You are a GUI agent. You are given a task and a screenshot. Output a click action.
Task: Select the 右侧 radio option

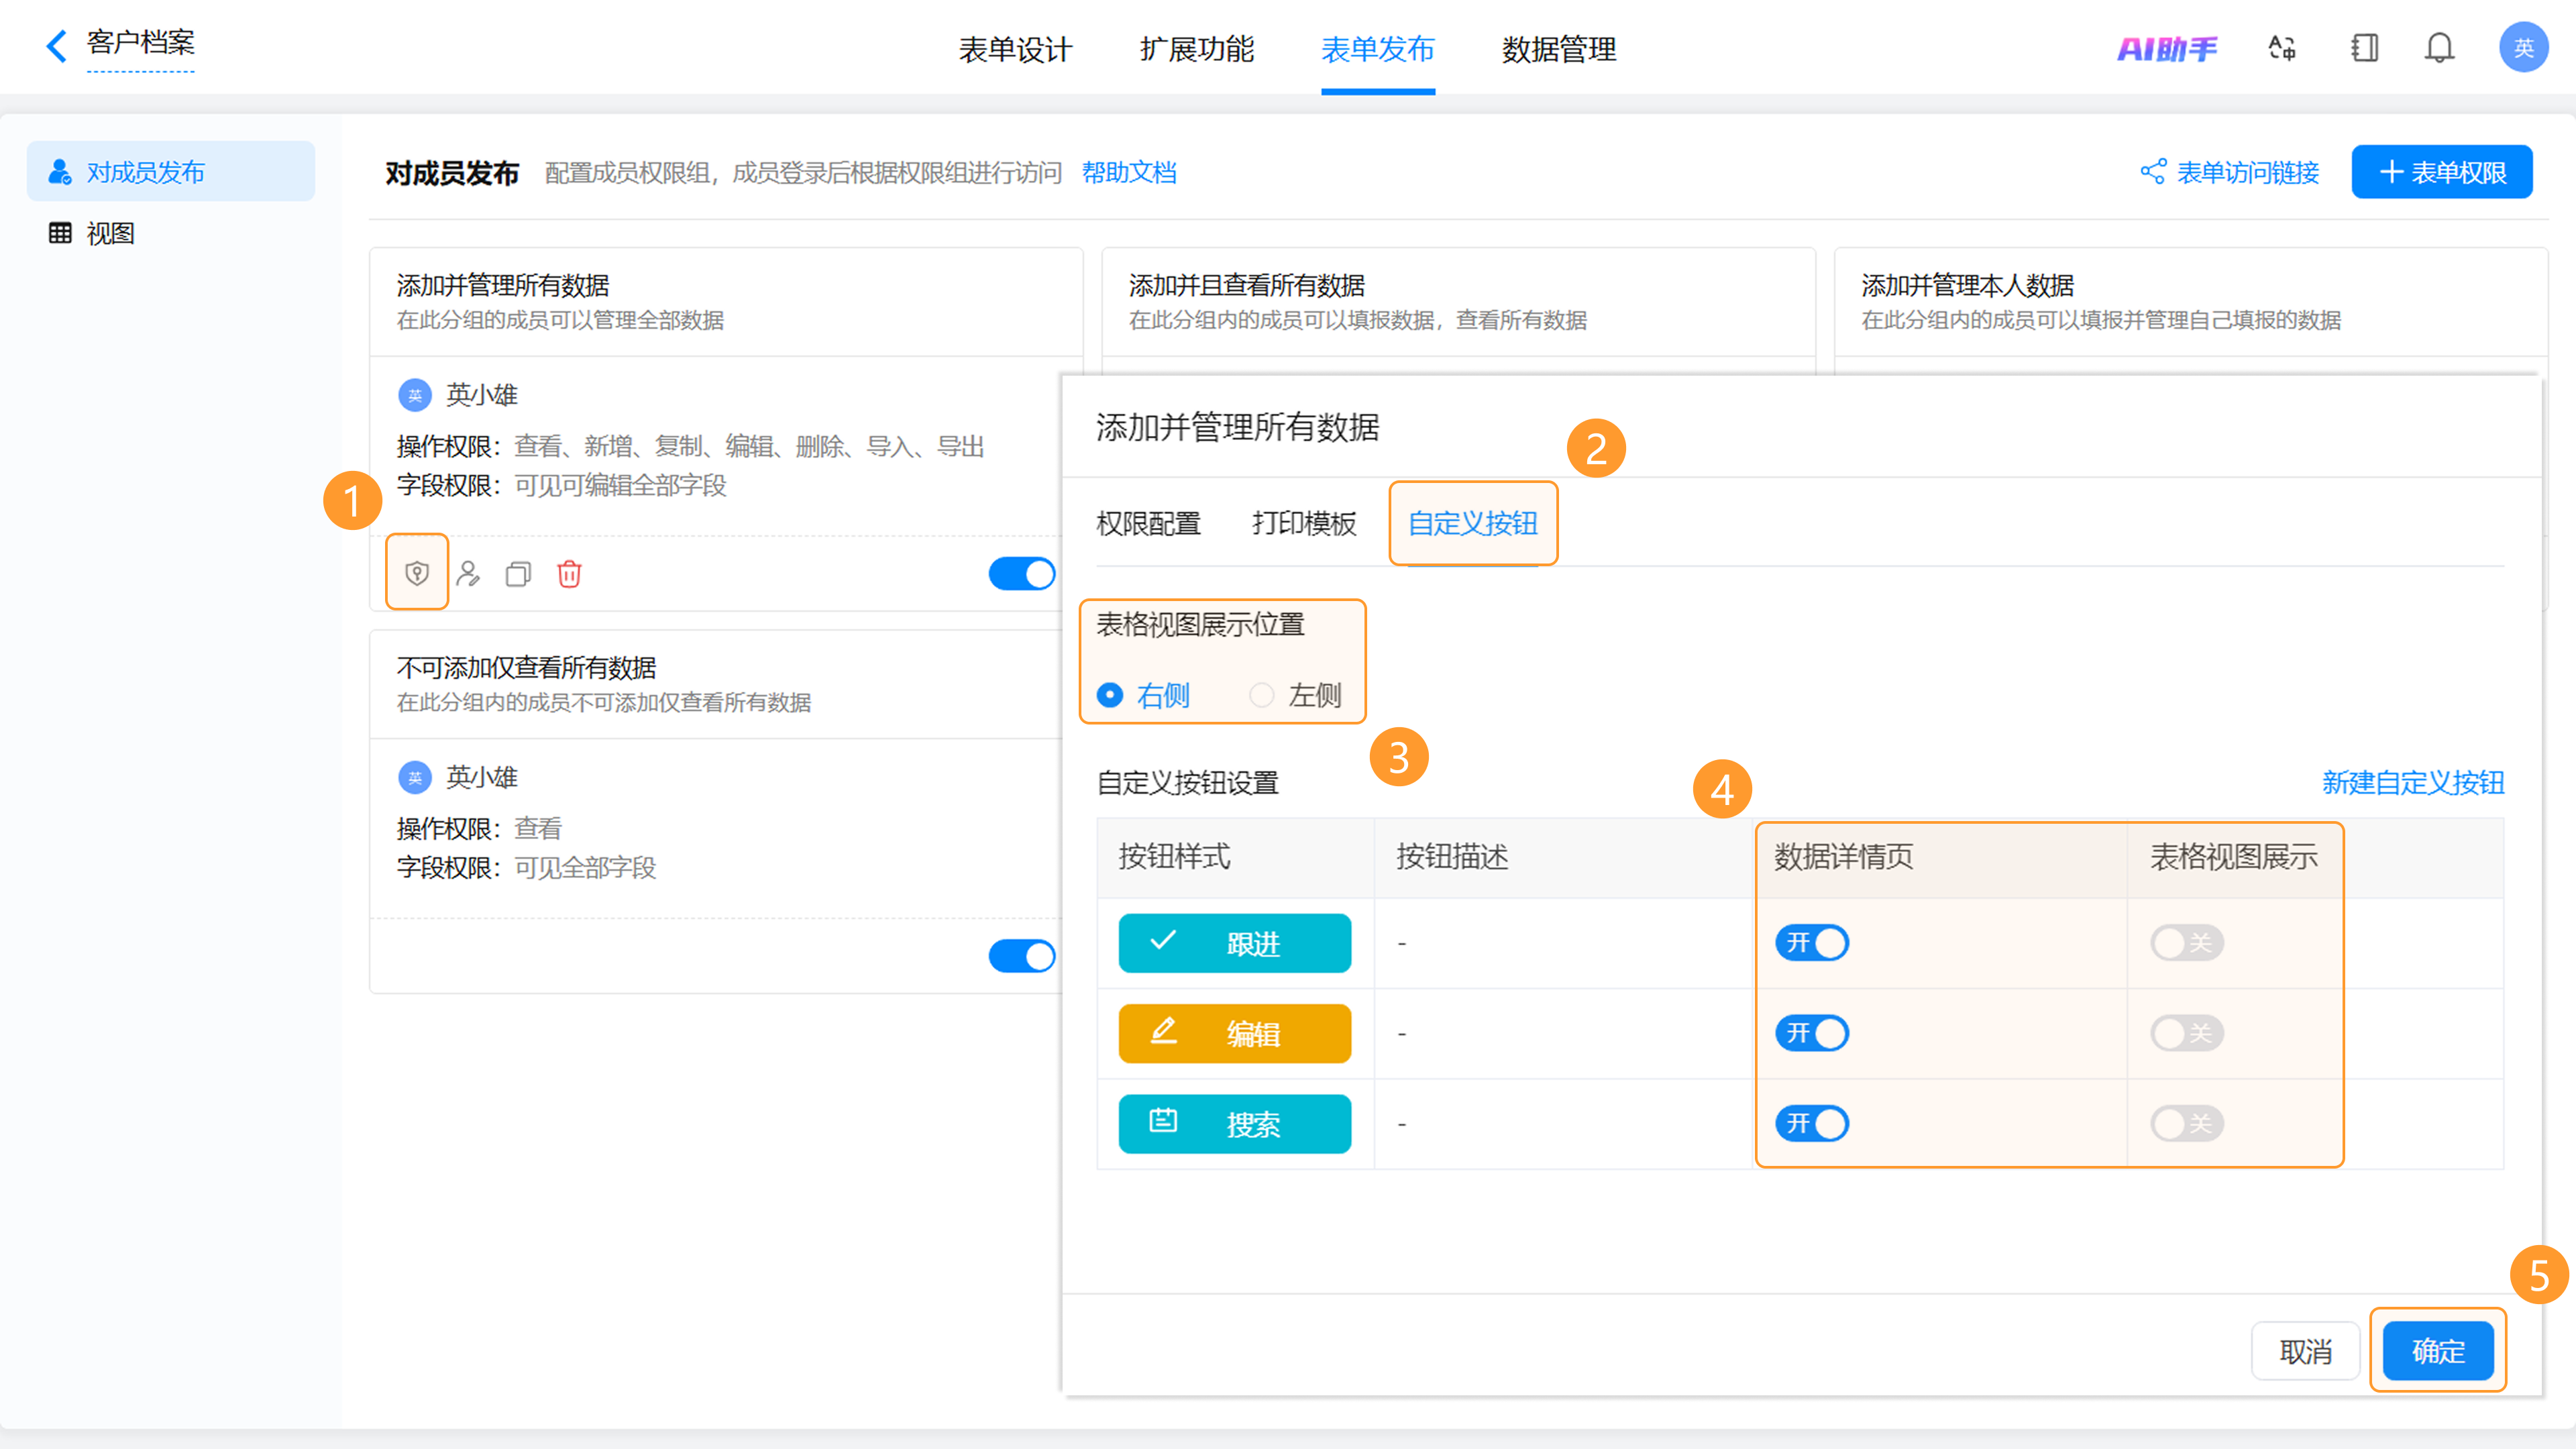1110,694
